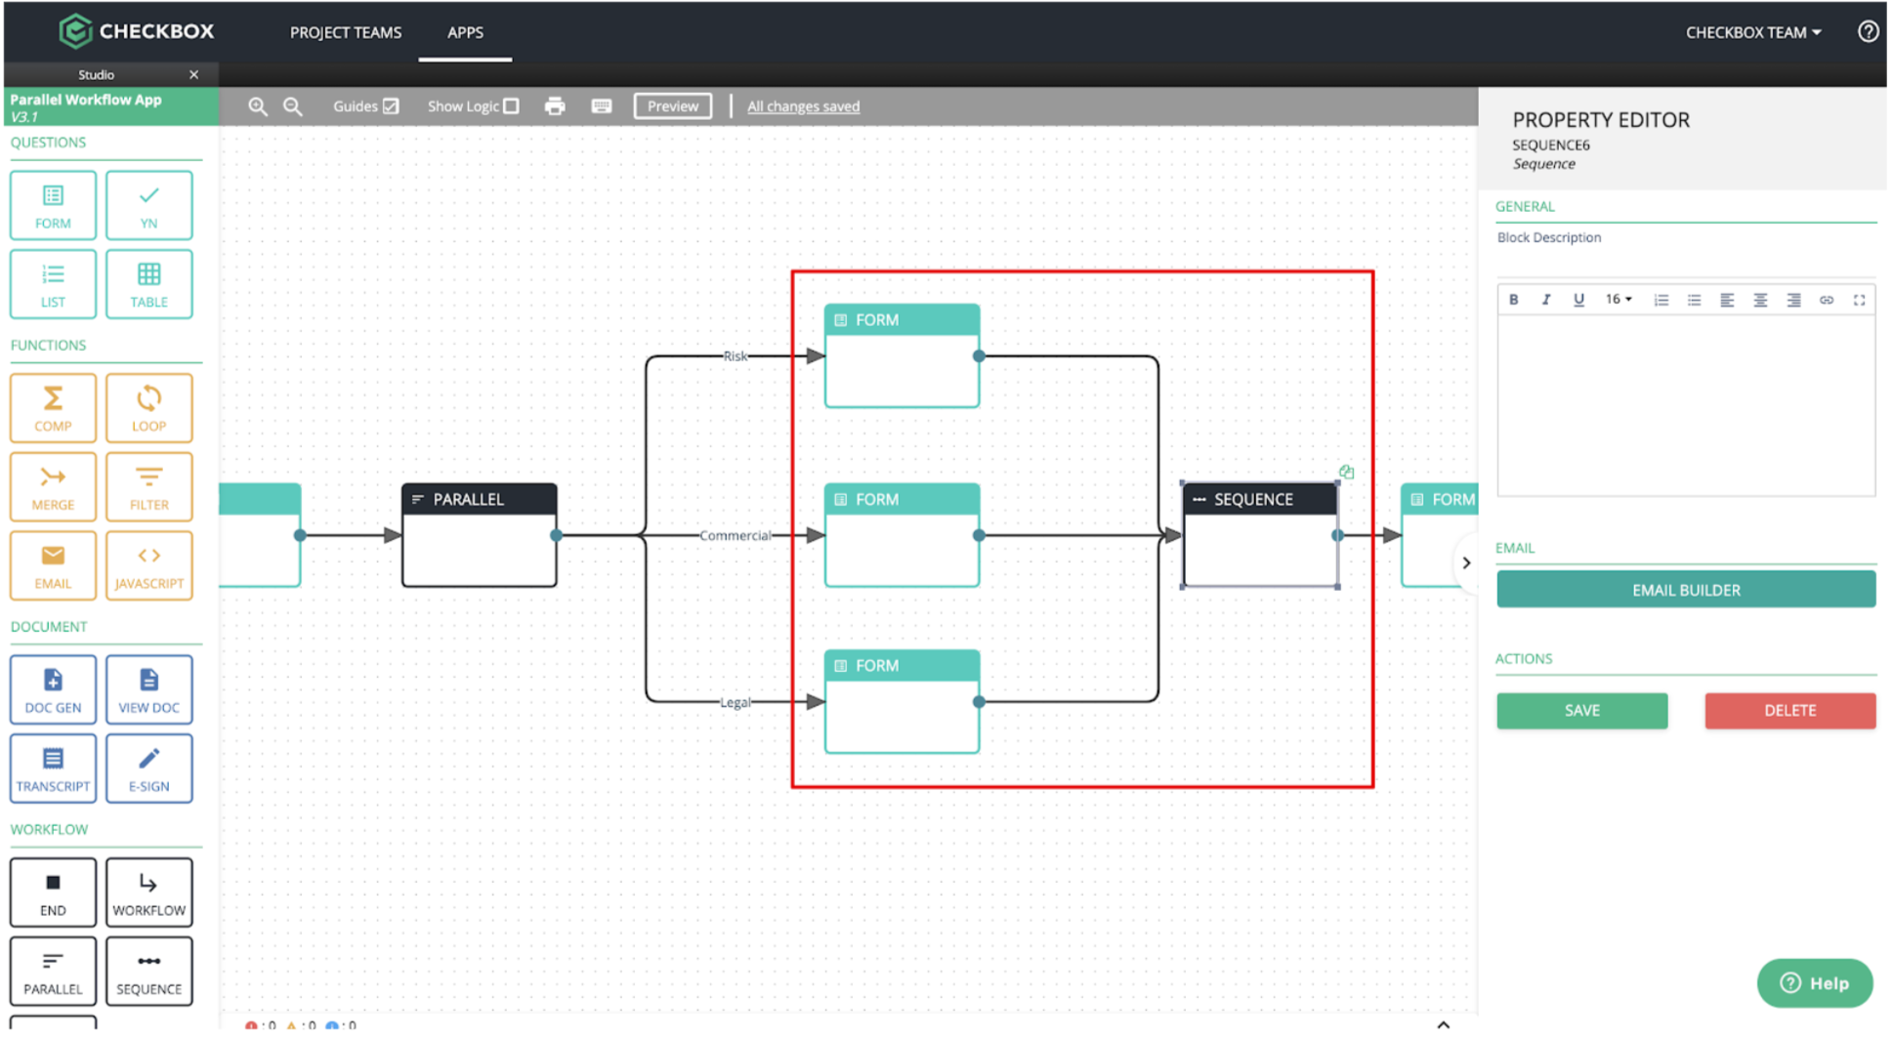Choose the FILTER function block
The height and width of the screenshot is (1041, 1893).
pos(148,487)
